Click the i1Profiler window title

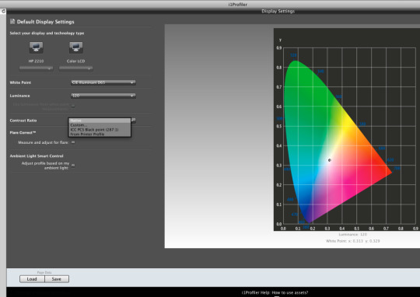tap(237, 5)
